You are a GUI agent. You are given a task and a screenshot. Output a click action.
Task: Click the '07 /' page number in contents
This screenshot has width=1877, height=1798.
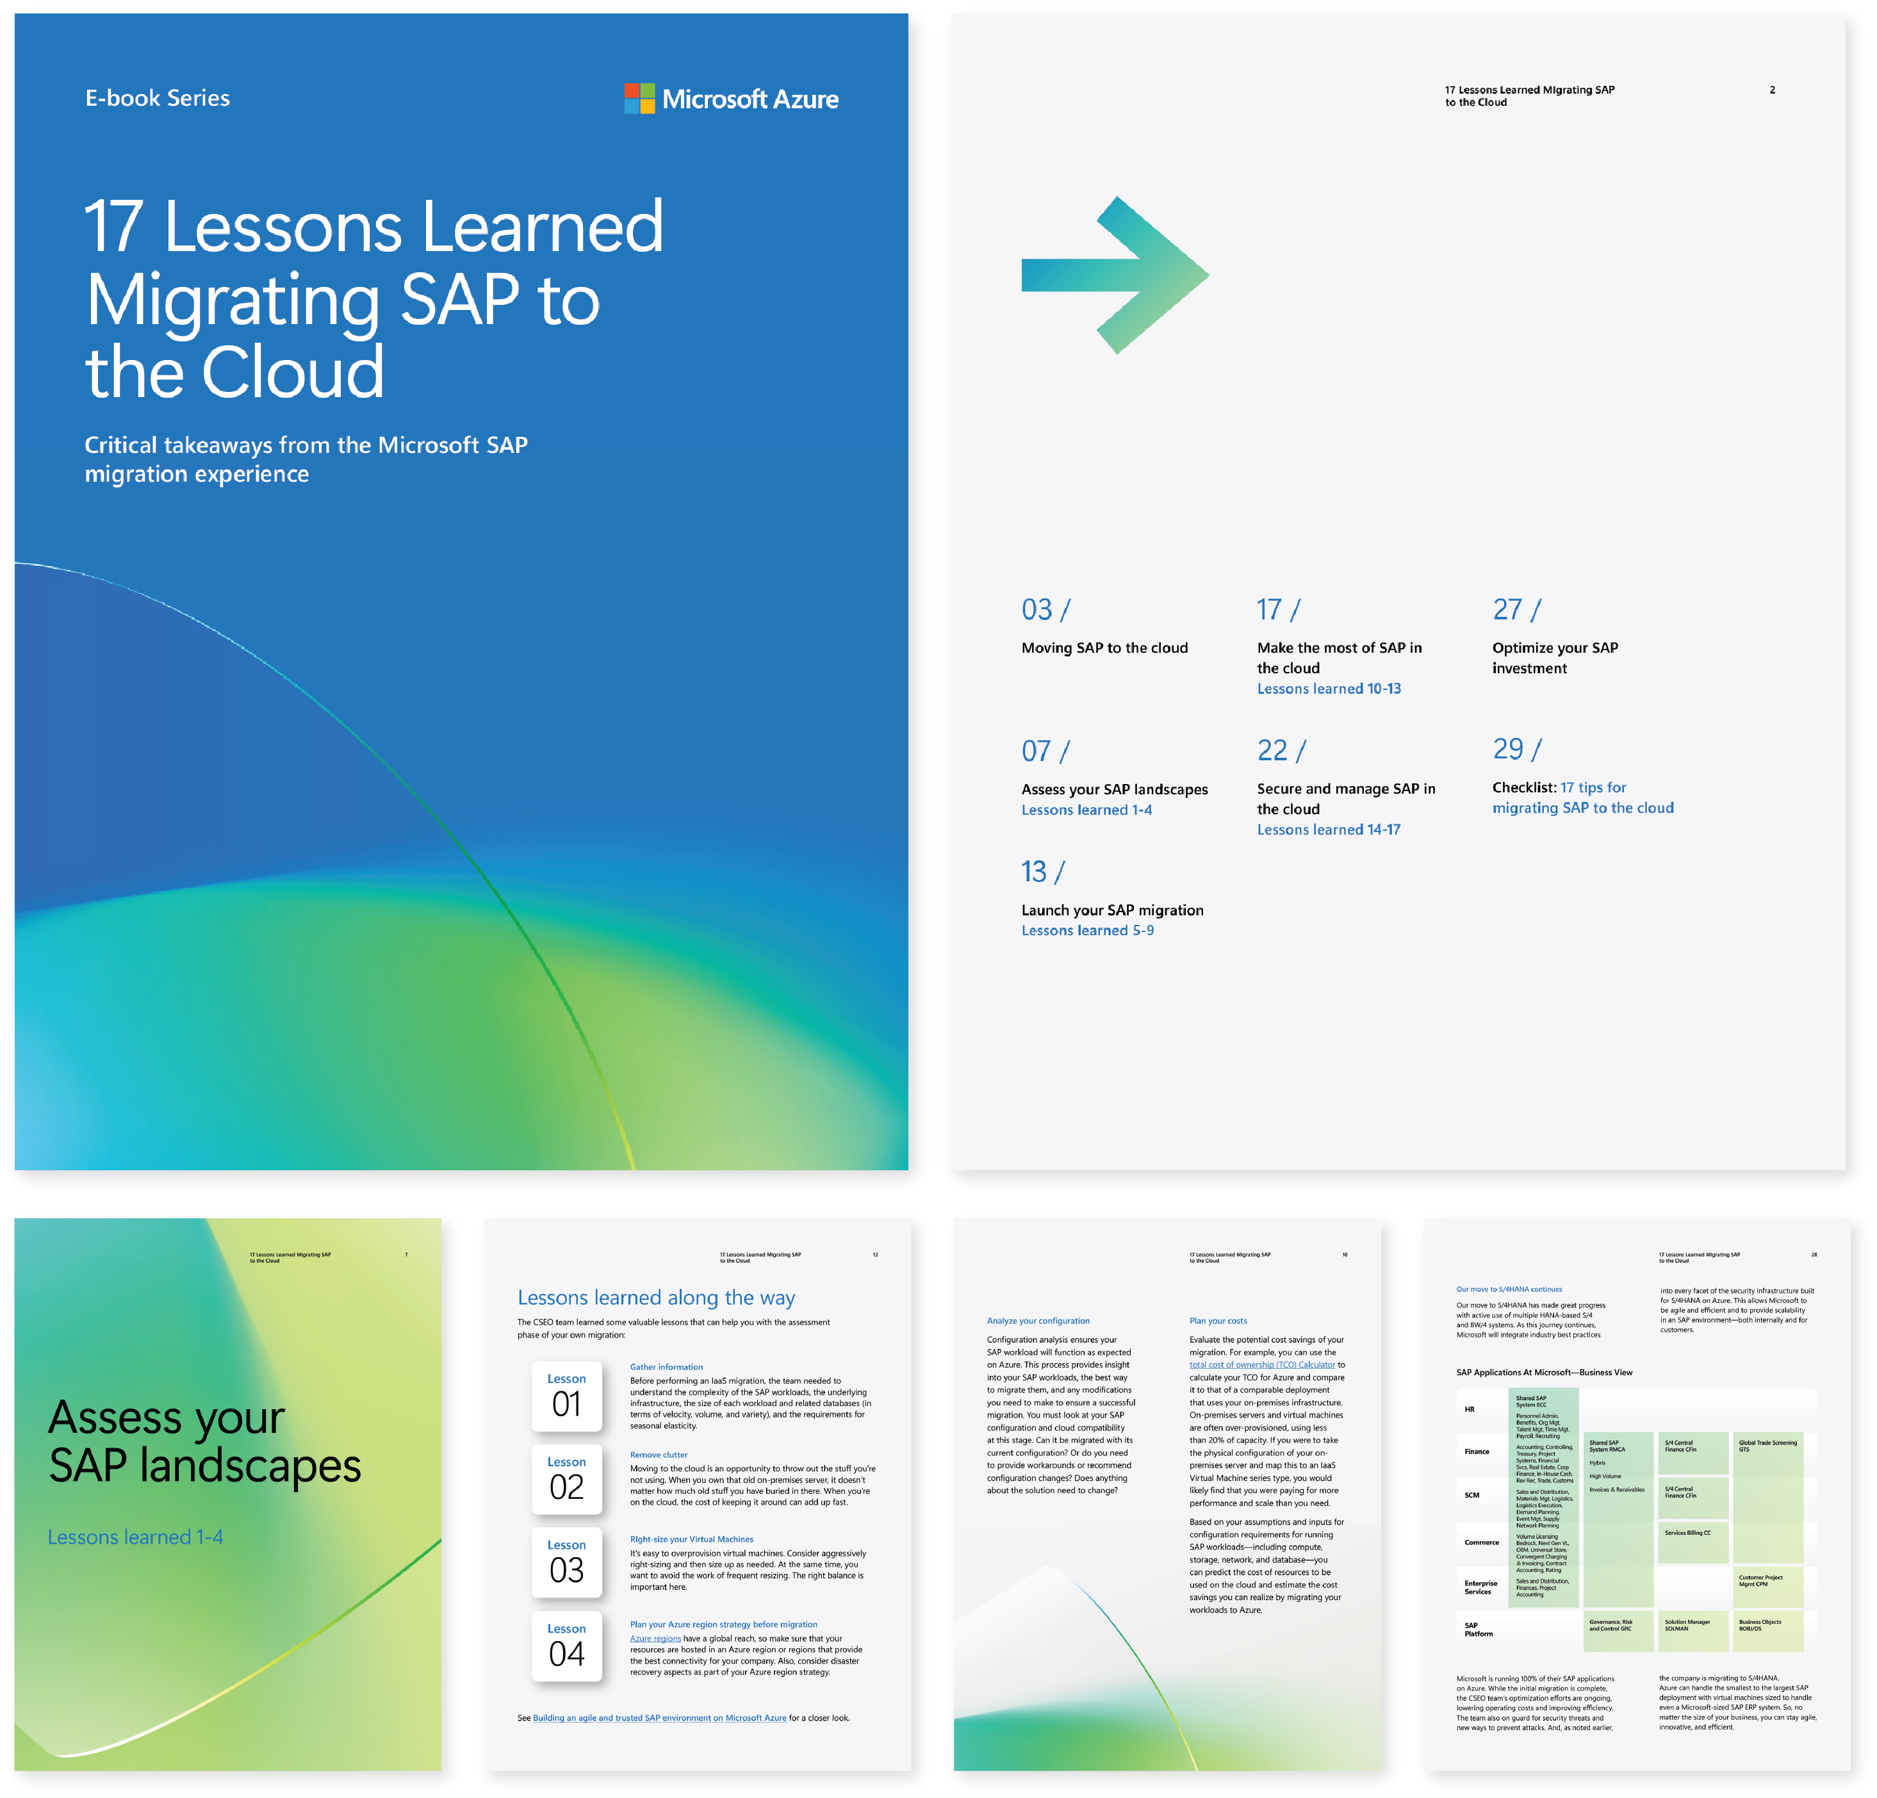pyautogui.click(x=1045, y=751)
